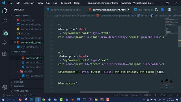
Task: Open the View menu
Action: tap(40, 3)
